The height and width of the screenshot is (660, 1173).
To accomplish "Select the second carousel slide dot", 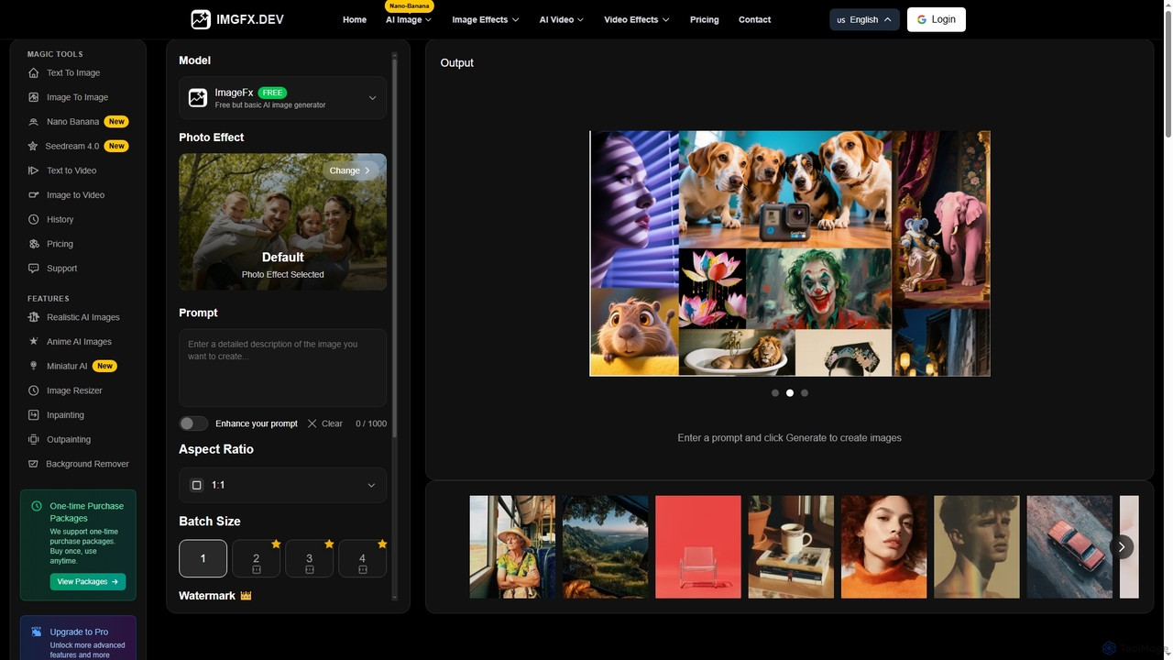I will point(790,393).
